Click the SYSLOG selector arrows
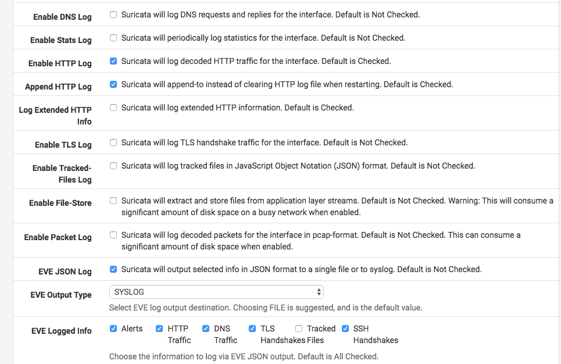Viewport: 561px width, 364px height. (319, 292)
